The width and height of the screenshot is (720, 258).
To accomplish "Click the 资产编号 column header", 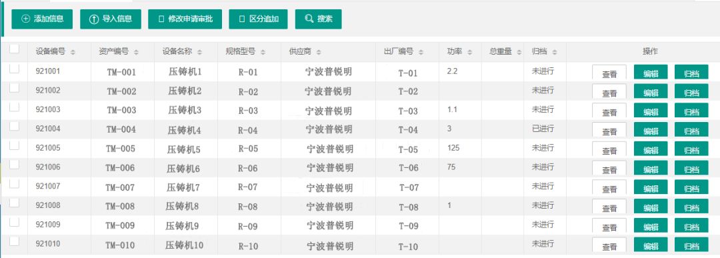I will pos(113,52).
